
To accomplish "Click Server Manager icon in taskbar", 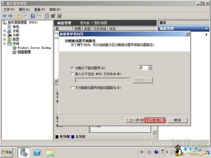I will coord(24,152).
